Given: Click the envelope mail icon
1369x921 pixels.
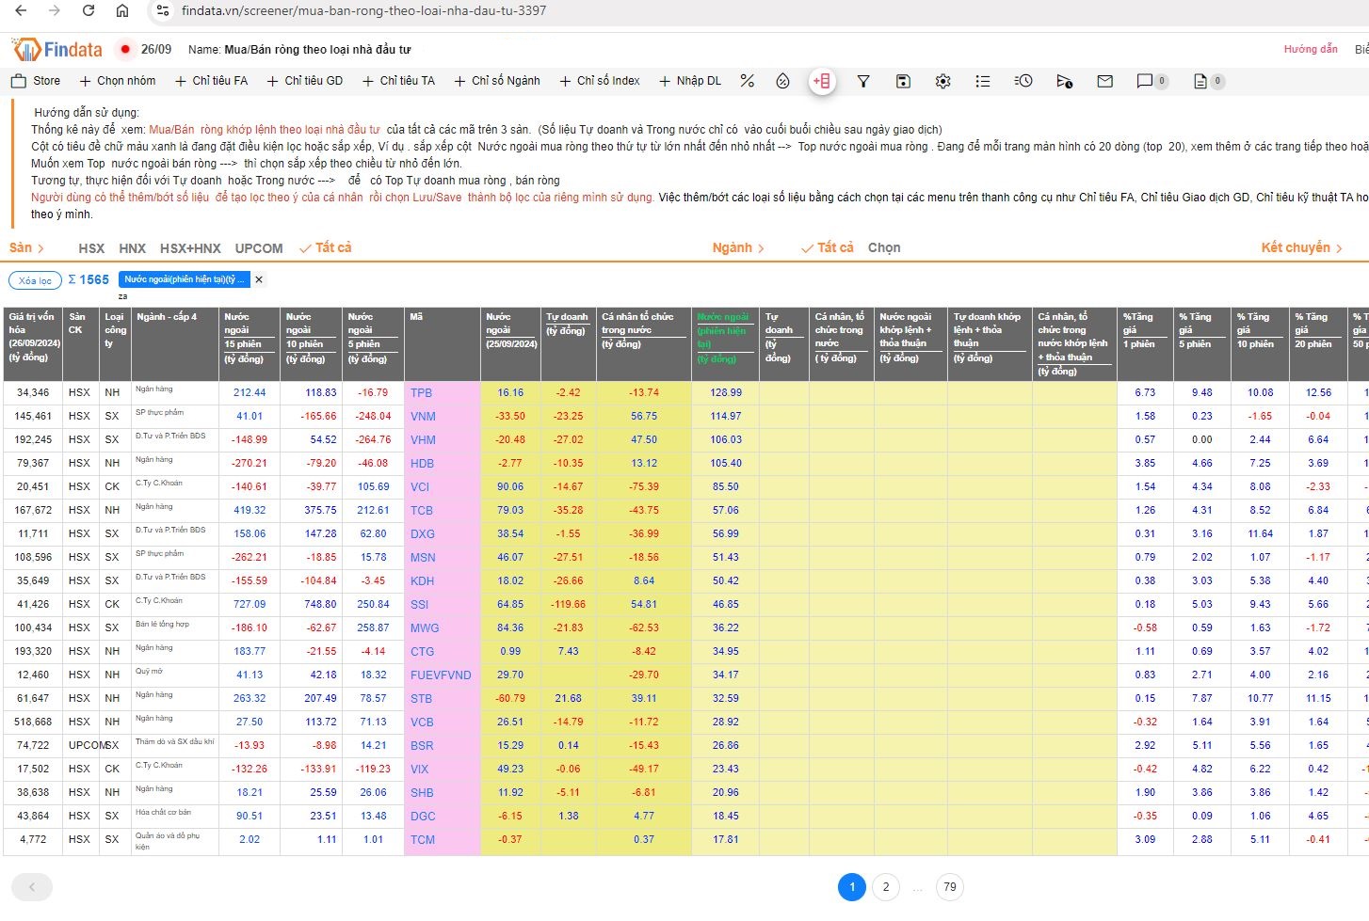Looking at the screenshot, I should tap(1105, 81).
